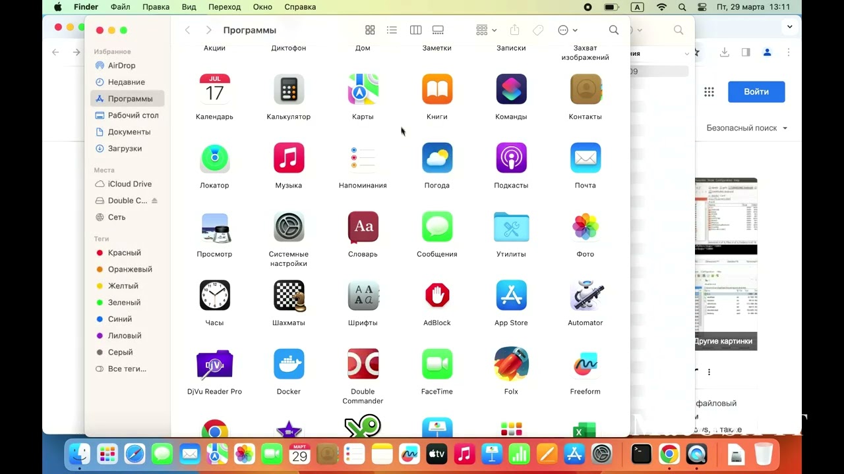Open the Календарь app icon

point(214,89)
